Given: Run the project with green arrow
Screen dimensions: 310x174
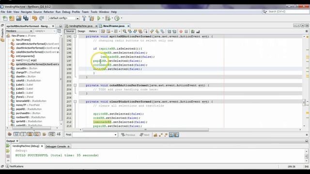Looking at the screenshot, I should click(x=99, y=18).
